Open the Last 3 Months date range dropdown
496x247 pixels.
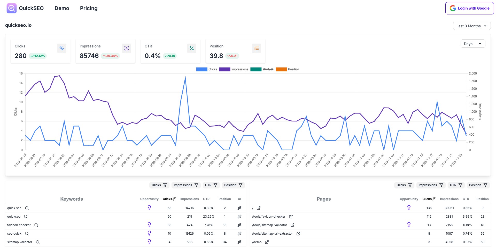[472, 26]
